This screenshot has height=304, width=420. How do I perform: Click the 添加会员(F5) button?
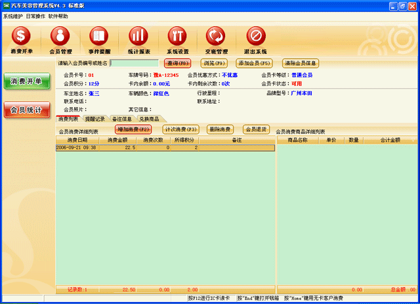(255, 63)
